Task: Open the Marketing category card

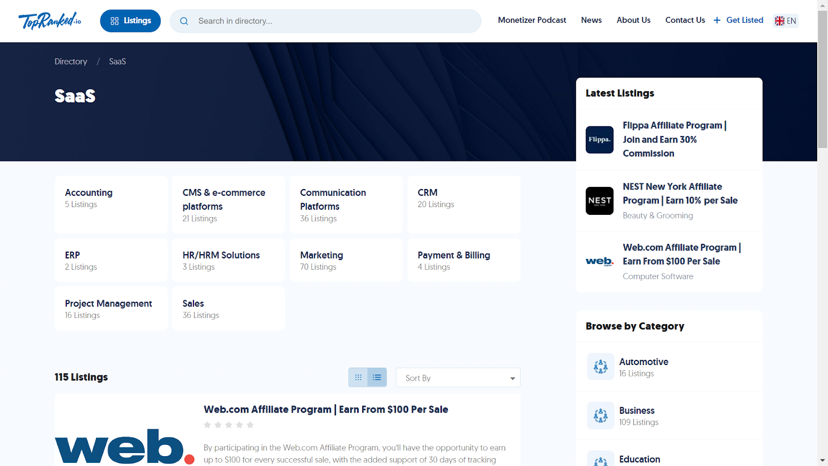Action: click(346, 260)
